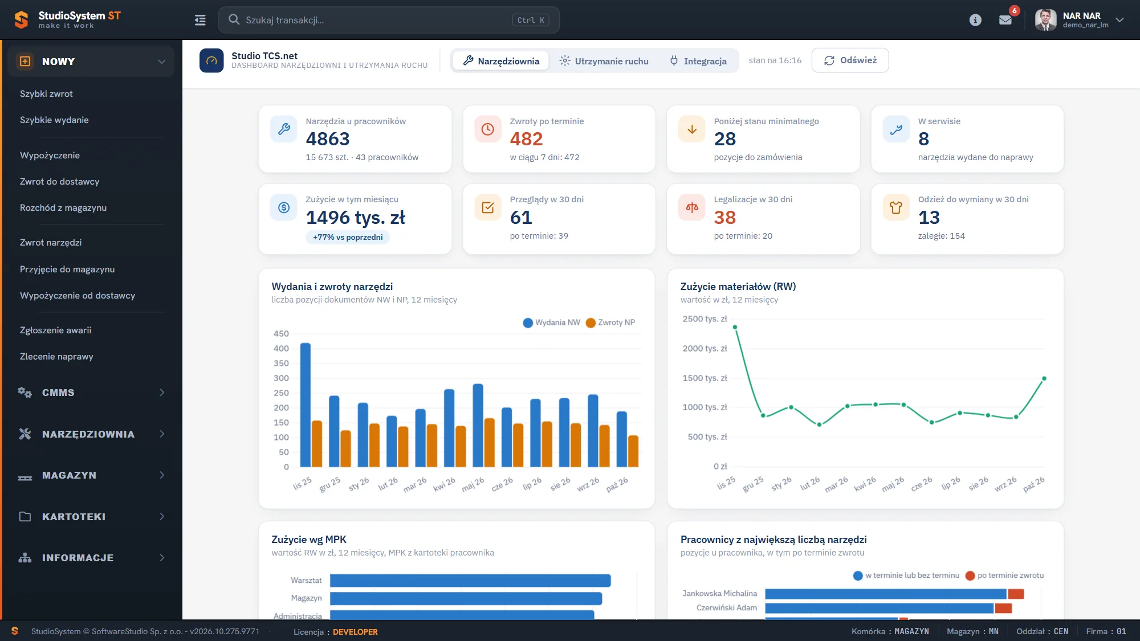This screenshot has height=641, width=1140.
Task: Click the NOWY plus icon in sidebar
Action: [25, 61]
